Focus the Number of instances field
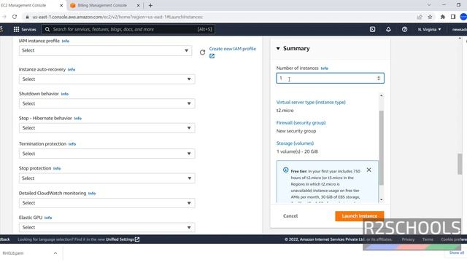This screenshot has height=262, width=467. pyautogui.click(x=330, y=78)
